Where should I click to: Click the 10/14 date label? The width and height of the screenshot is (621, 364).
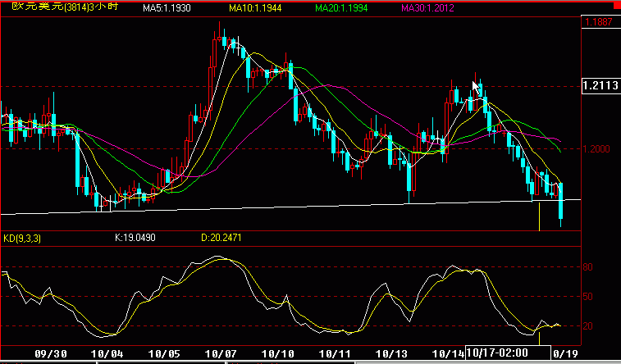coord(448,353)
